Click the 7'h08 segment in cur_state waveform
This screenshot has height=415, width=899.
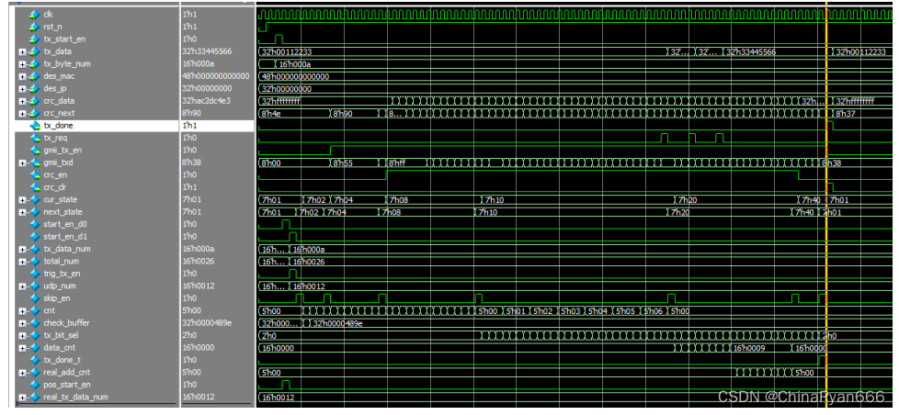(433, 200)
